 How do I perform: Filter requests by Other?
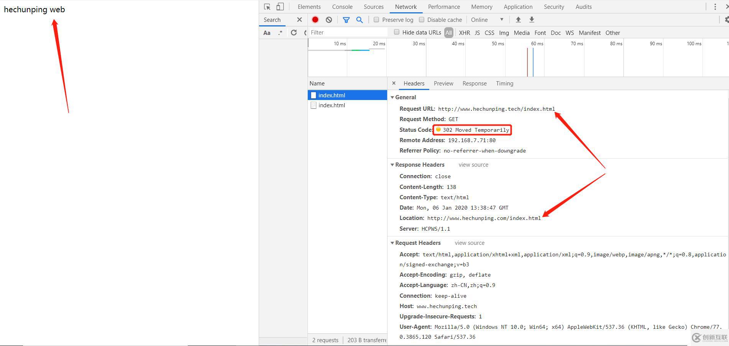click(x=612, y=33)
